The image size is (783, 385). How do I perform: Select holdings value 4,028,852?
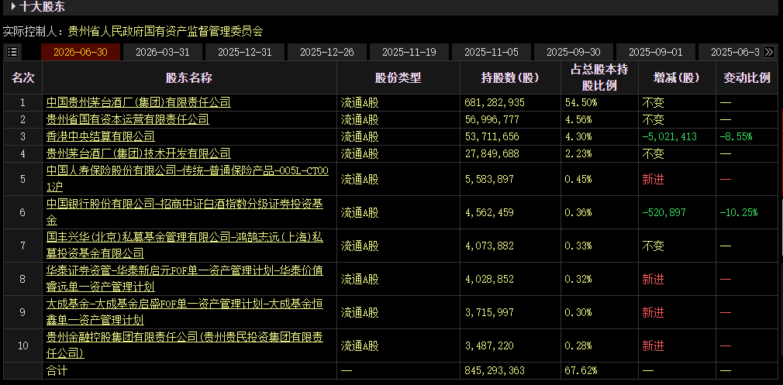(x=489, y=280)
